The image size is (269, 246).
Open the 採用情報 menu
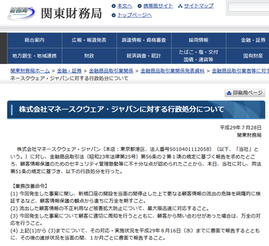pos(198,40)
